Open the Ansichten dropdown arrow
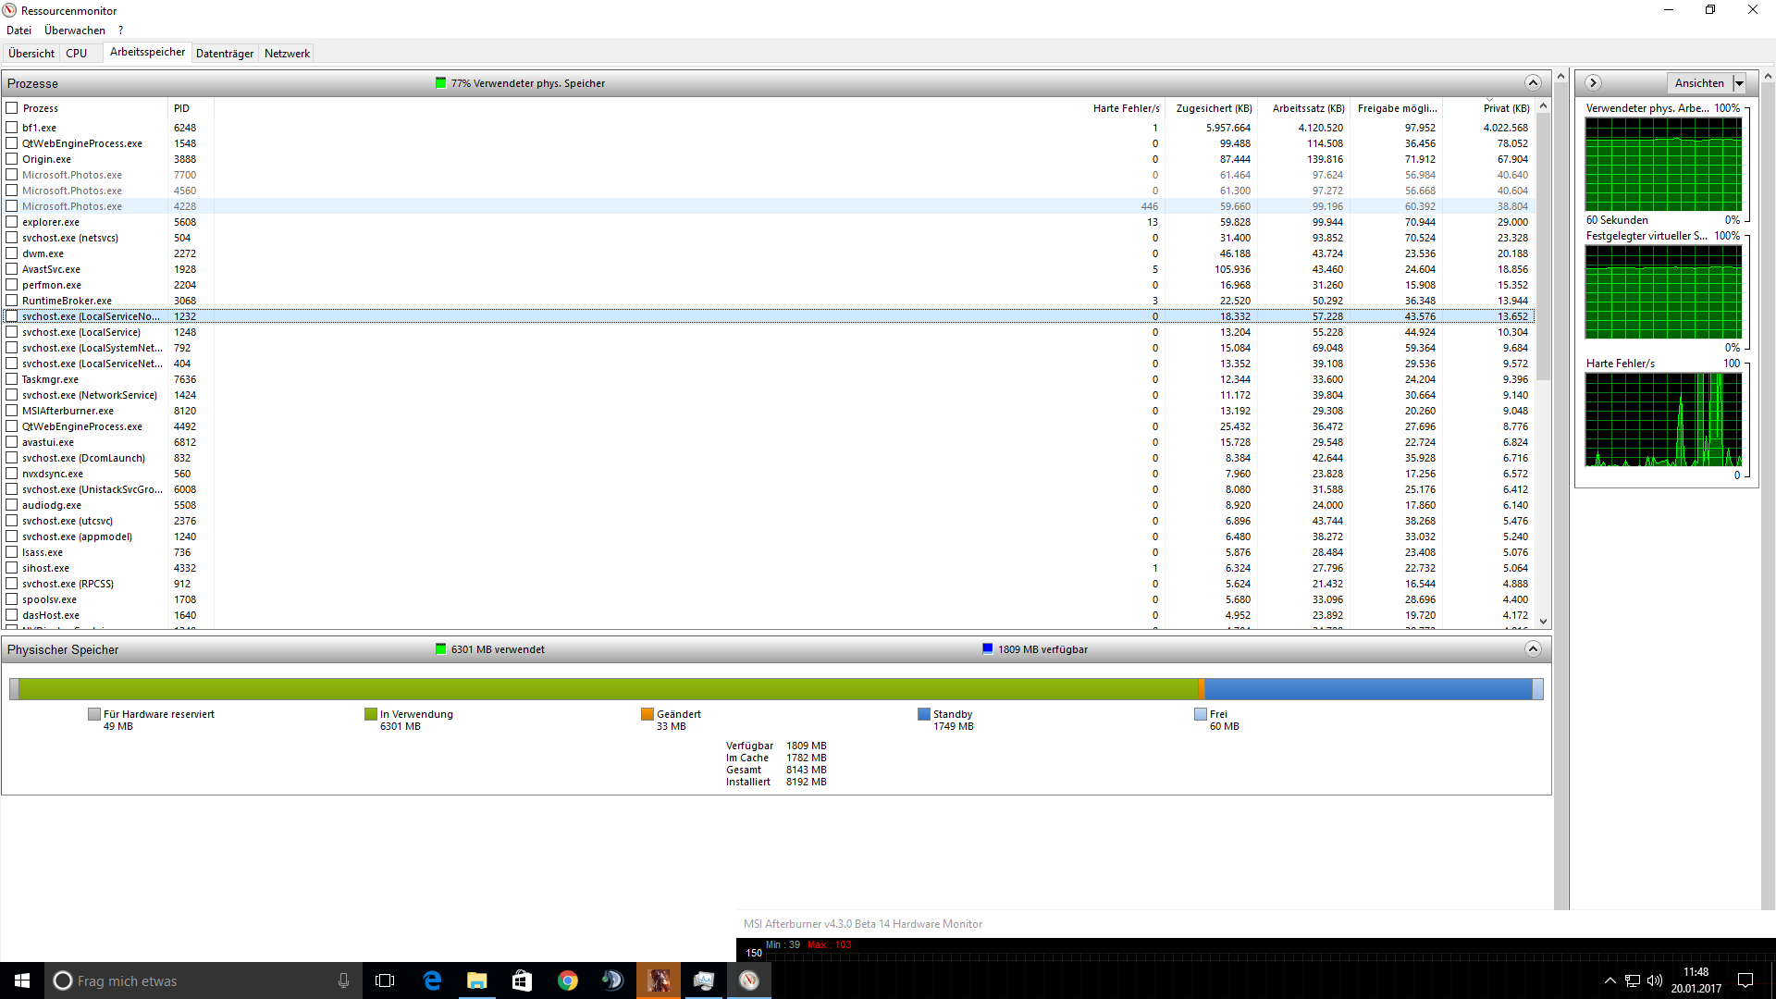 (x=1739, y=83)
